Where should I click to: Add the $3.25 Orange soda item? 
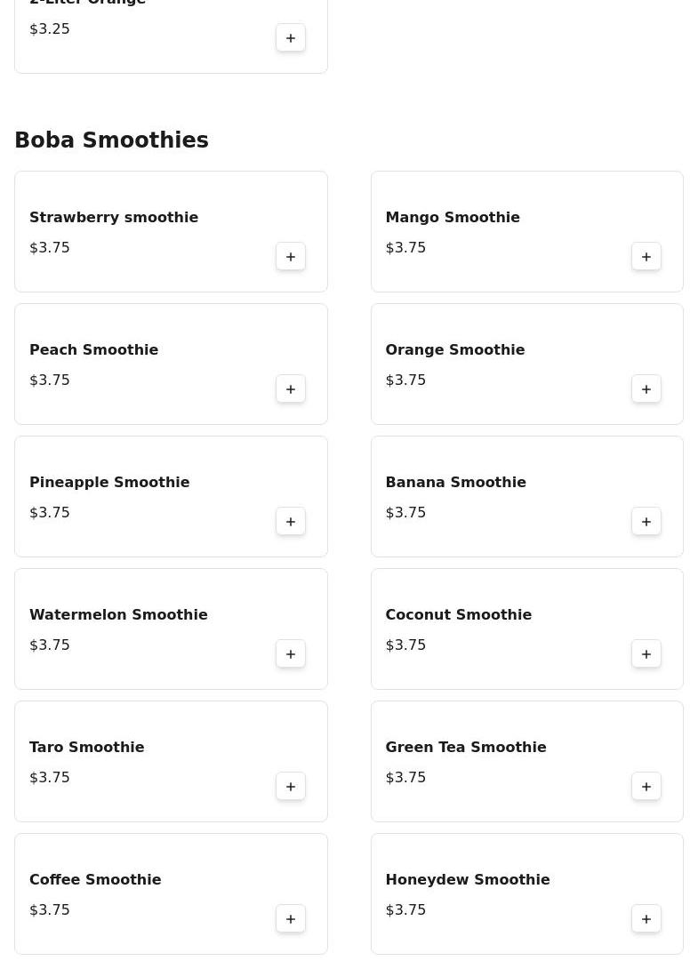pyautogui.click(x=291, y=38)
